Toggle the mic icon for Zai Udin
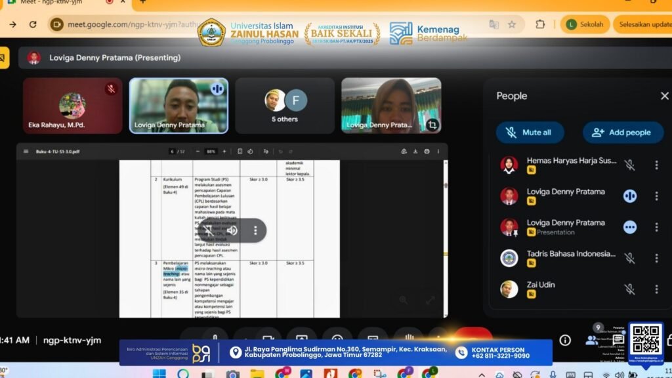The width and height of the screenshot is (672, 378). [x=629, y=289]
